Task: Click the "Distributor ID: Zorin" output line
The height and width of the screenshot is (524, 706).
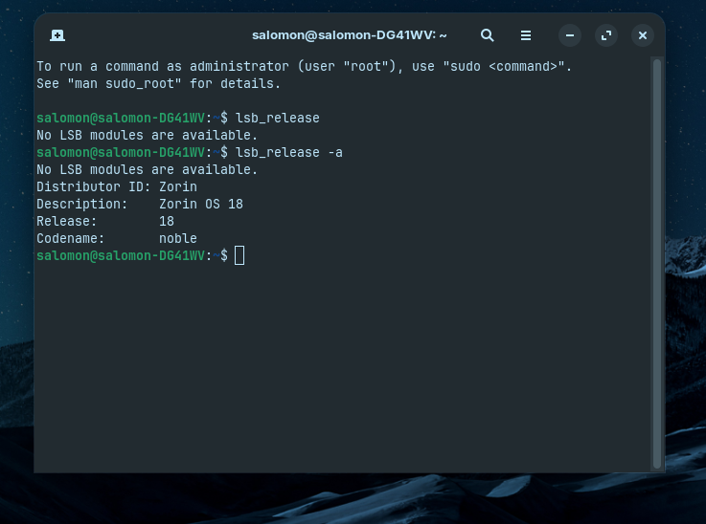Action: tap(117, 186)
